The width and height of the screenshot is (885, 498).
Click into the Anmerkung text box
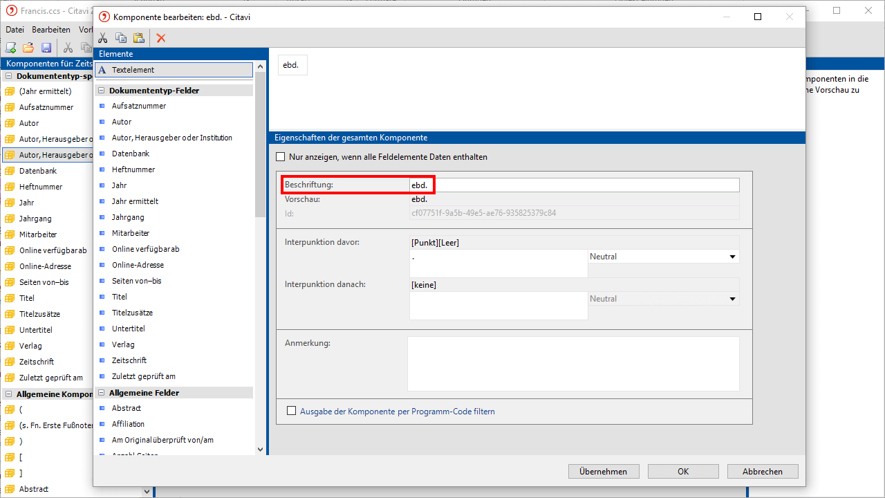pos(572,364)
